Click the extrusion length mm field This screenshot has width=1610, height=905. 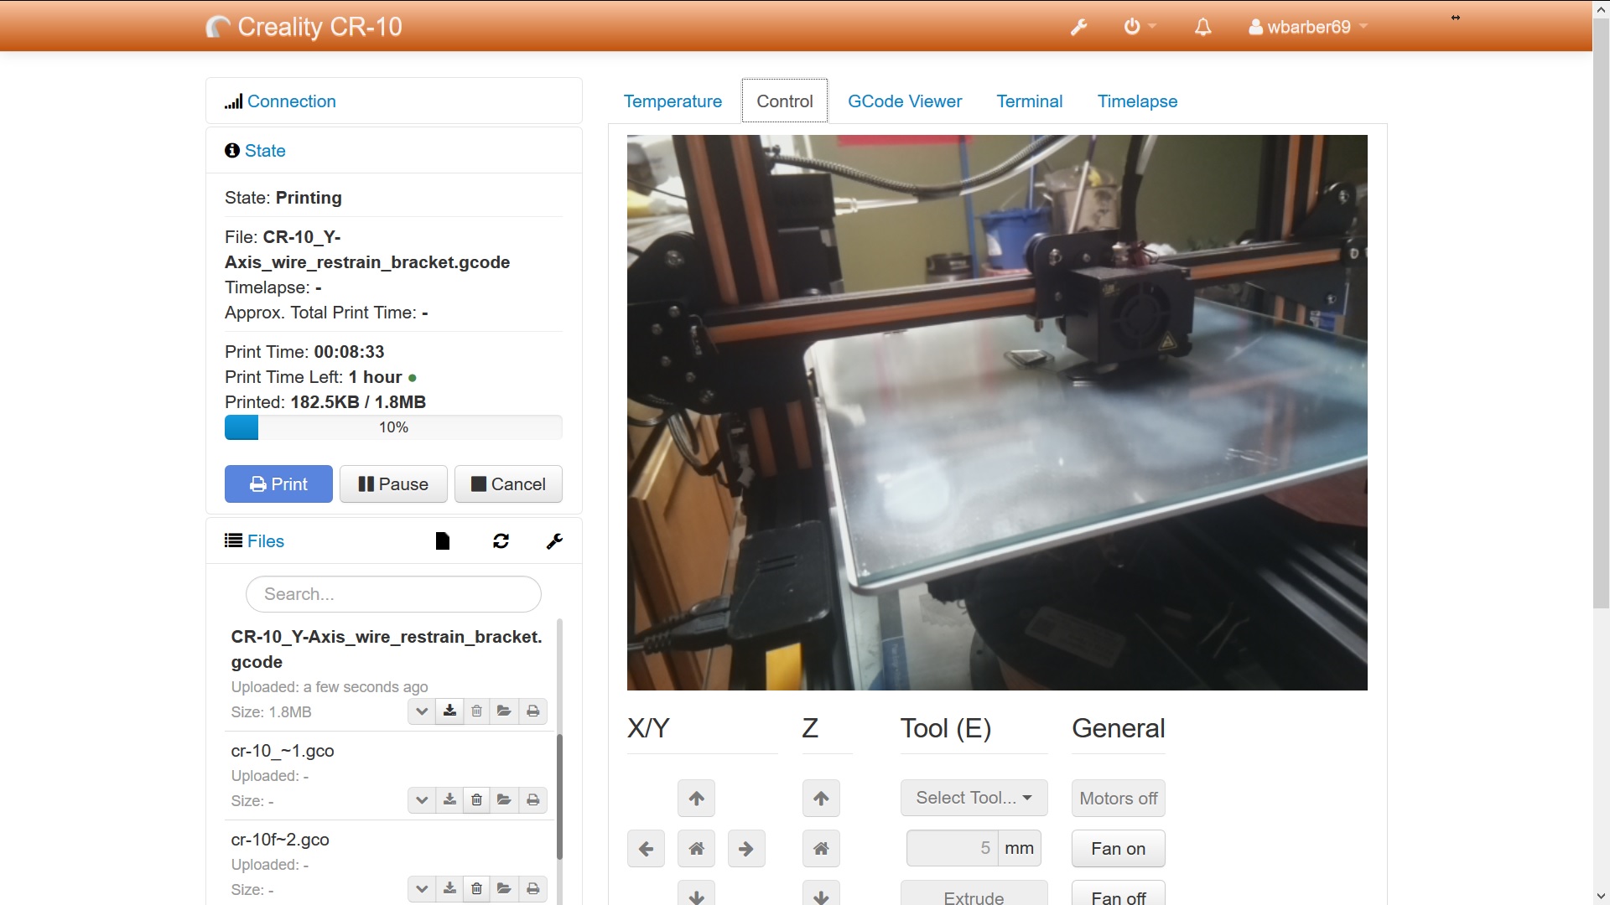tap(953, 848)
